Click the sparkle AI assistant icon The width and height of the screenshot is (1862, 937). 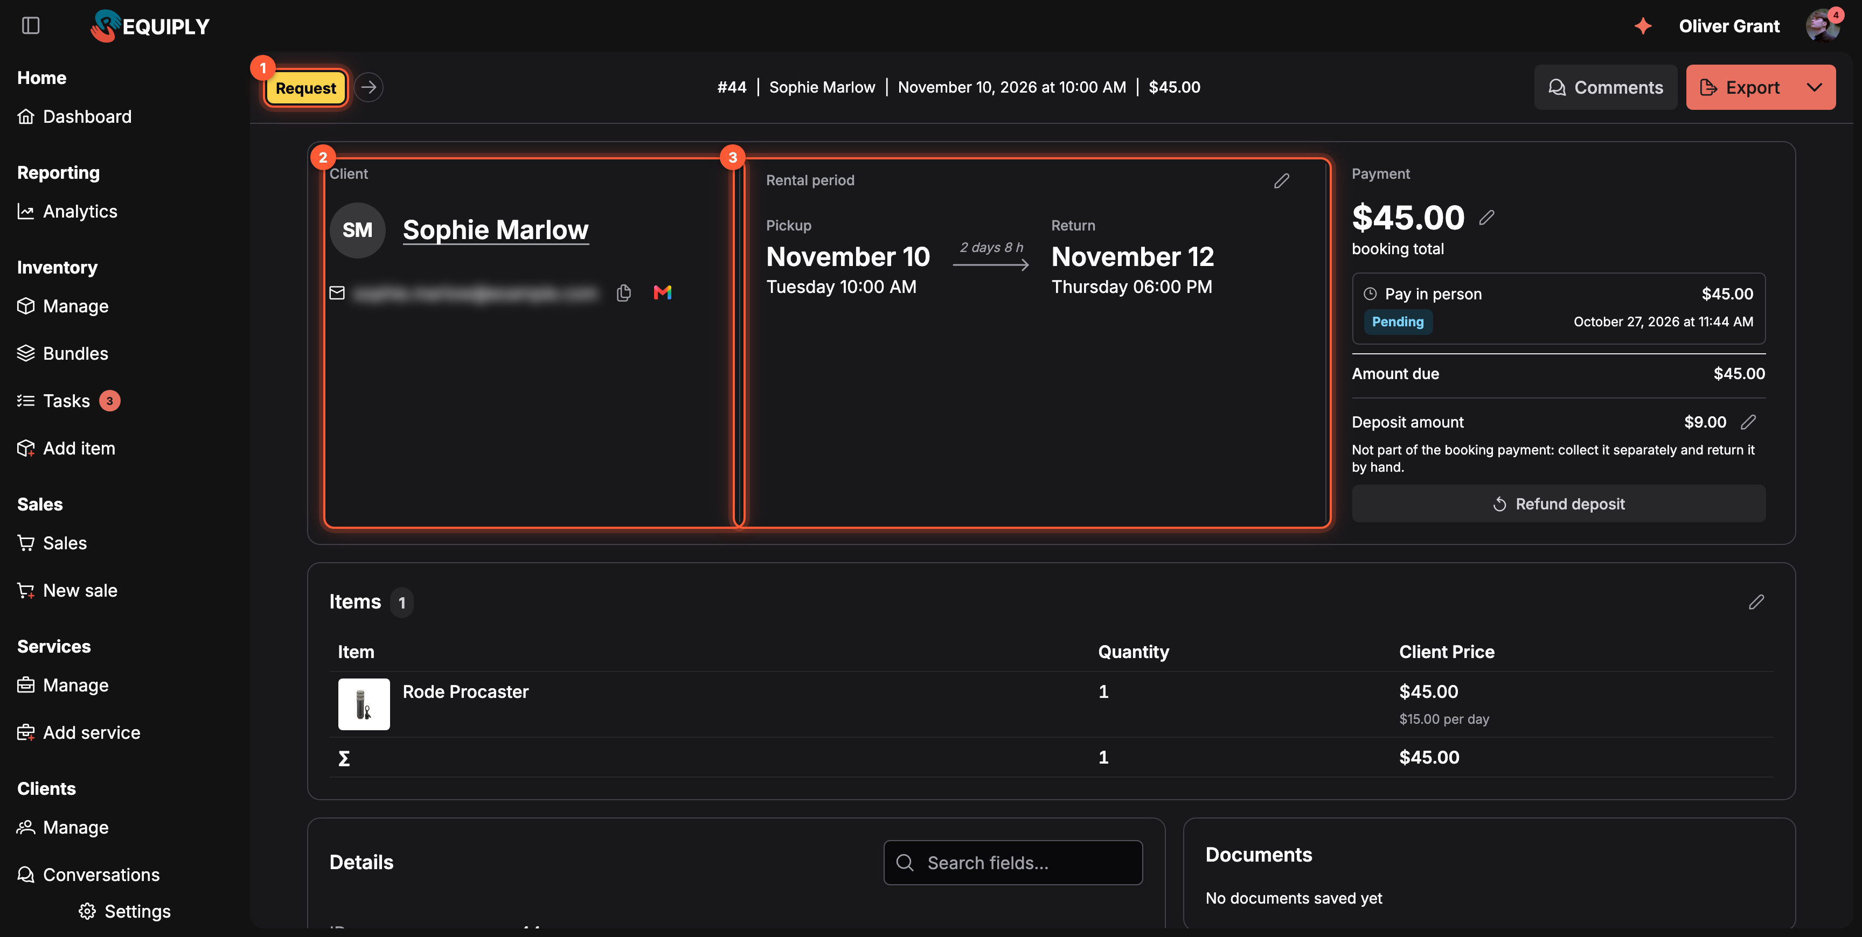pos(1643,26)
